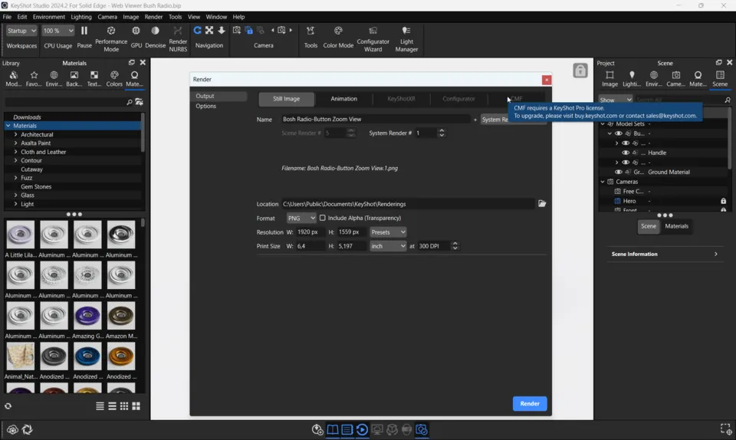Select the Gem Stones materials folder

point(36,187)
